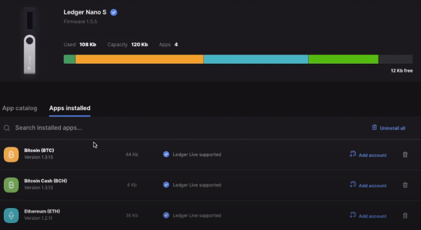Click the Ledger Nano S device image

pos(29,41)
